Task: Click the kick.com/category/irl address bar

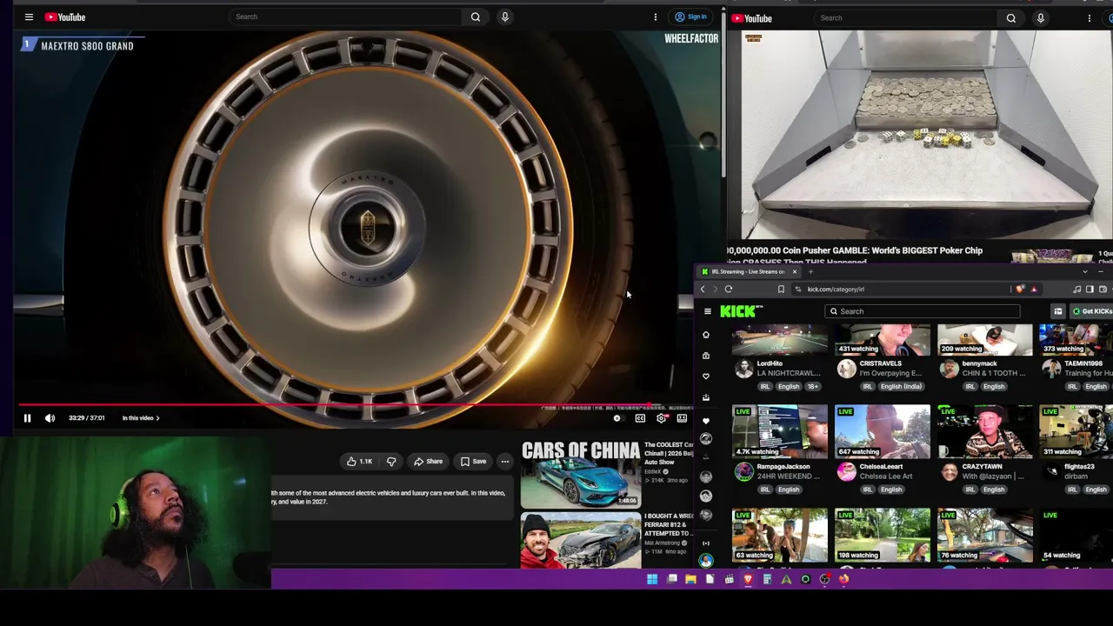Action: point(904,290)
